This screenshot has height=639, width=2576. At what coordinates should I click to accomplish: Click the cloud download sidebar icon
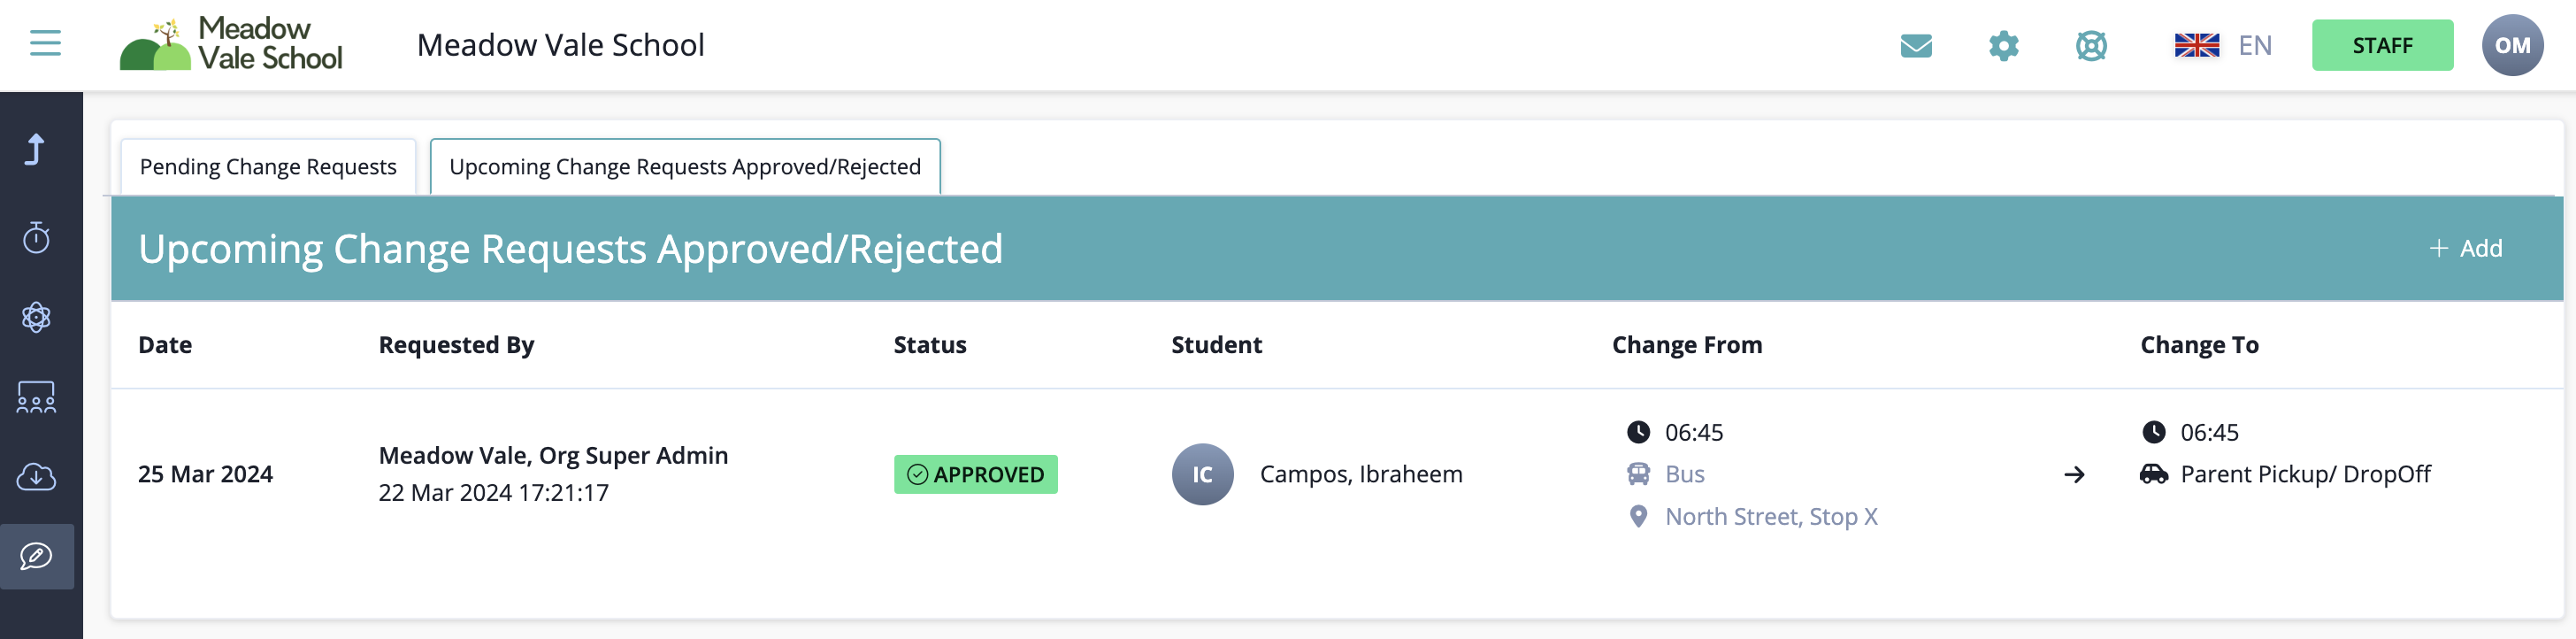pyautogui.click(x=37, y=477)
